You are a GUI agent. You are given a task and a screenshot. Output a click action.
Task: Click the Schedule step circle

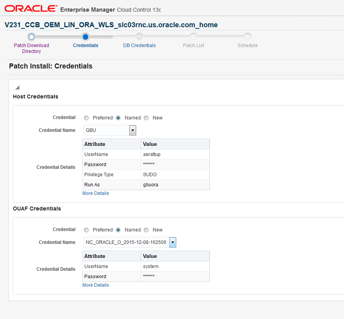point(247,37)
